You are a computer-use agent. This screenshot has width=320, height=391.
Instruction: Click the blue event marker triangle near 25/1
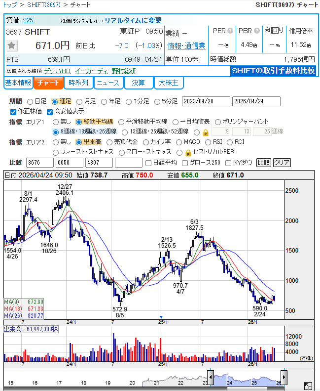pyautogui.click(x=161, y=317)
